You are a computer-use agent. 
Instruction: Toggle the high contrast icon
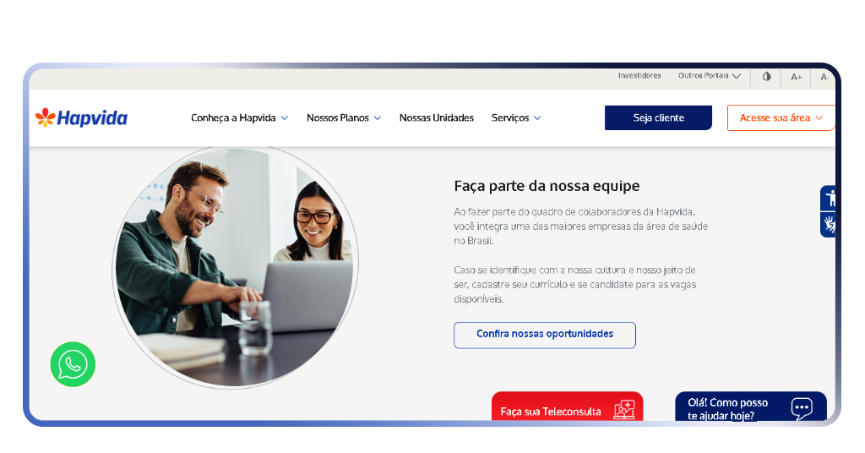(766, 77)
